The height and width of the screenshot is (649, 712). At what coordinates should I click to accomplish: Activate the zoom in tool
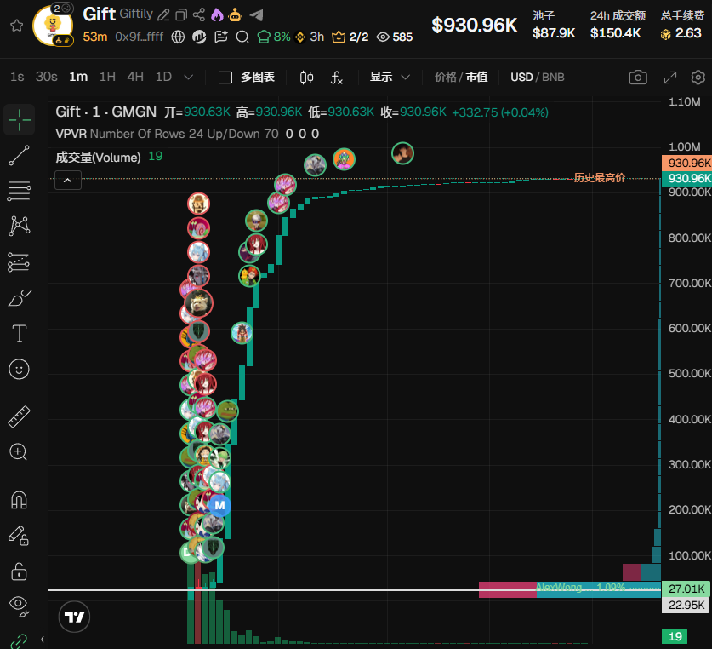coord(19,452)
